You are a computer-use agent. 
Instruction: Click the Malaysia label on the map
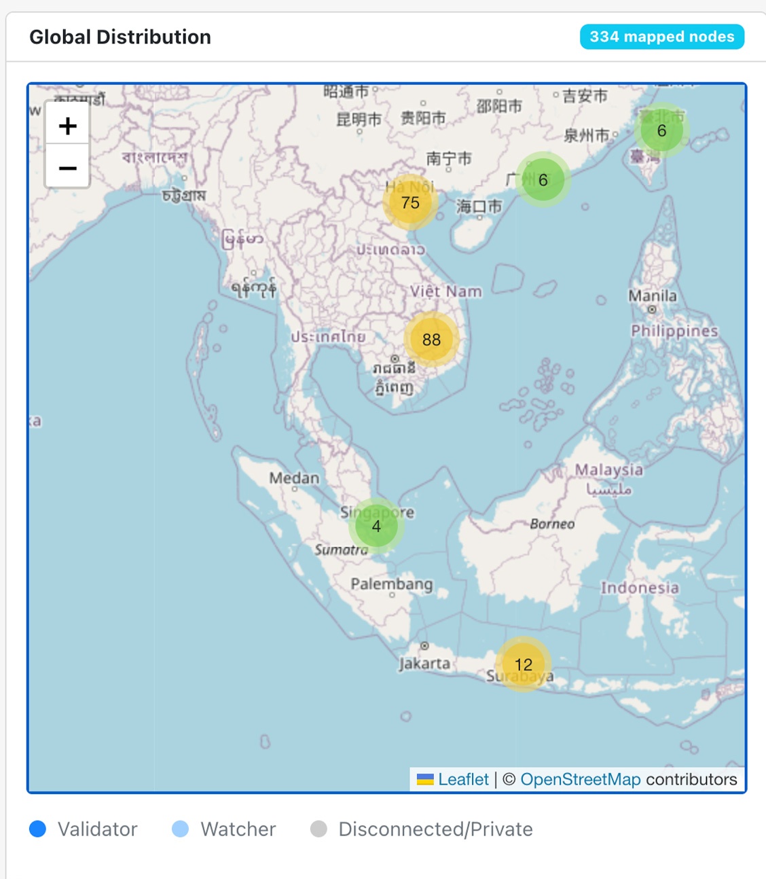click(x=608, y=469)
